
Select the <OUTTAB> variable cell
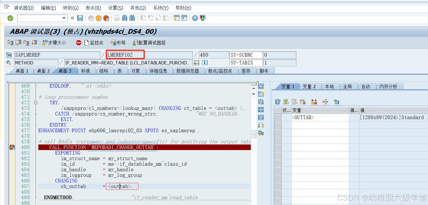320,117
